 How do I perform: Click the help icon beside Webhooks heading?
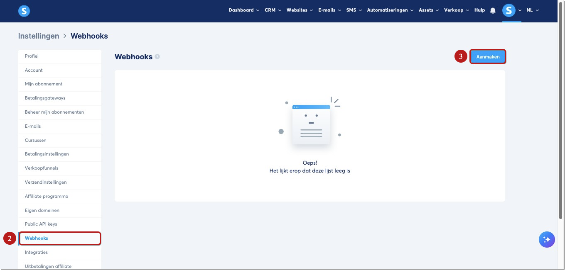(157, 57)
